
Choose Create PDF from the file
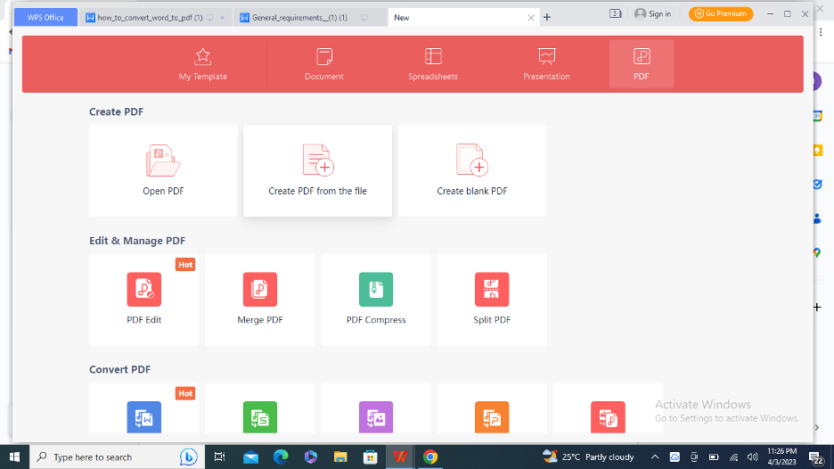click(317, 171)
